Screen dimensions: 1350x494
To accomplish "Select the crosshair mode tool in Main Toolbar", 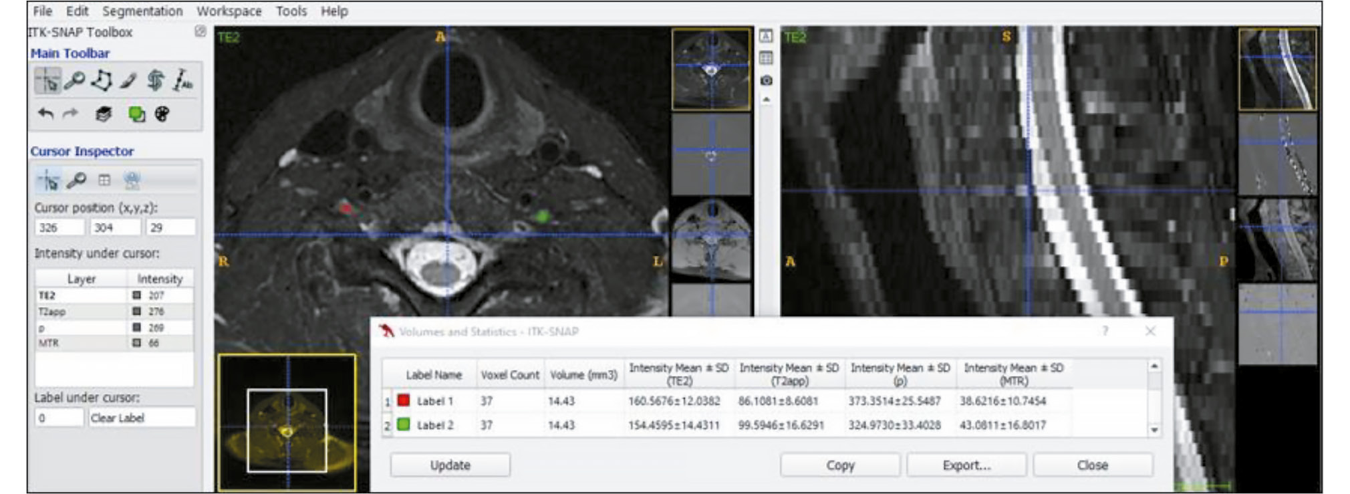I will (47, 81).
